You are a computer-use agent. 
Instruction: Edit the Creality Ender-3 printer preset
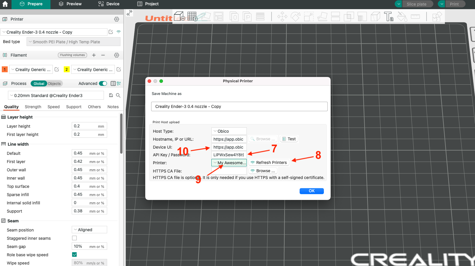[x=111, y=32]
